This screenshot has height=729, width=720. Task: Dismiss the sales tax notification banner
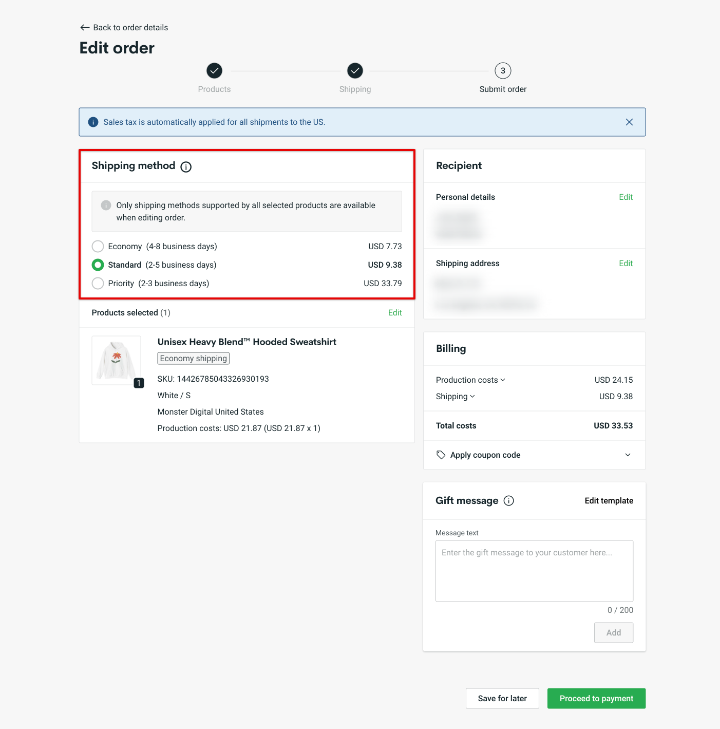click(x=629, y=122)
